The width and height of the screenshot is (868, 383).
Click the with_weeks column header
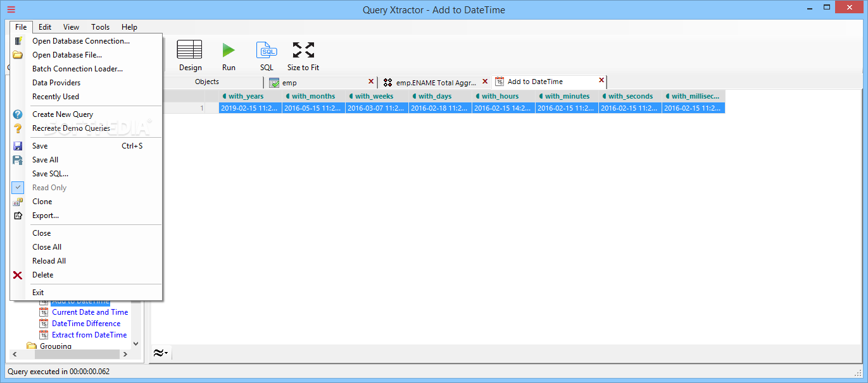point(377,96)
